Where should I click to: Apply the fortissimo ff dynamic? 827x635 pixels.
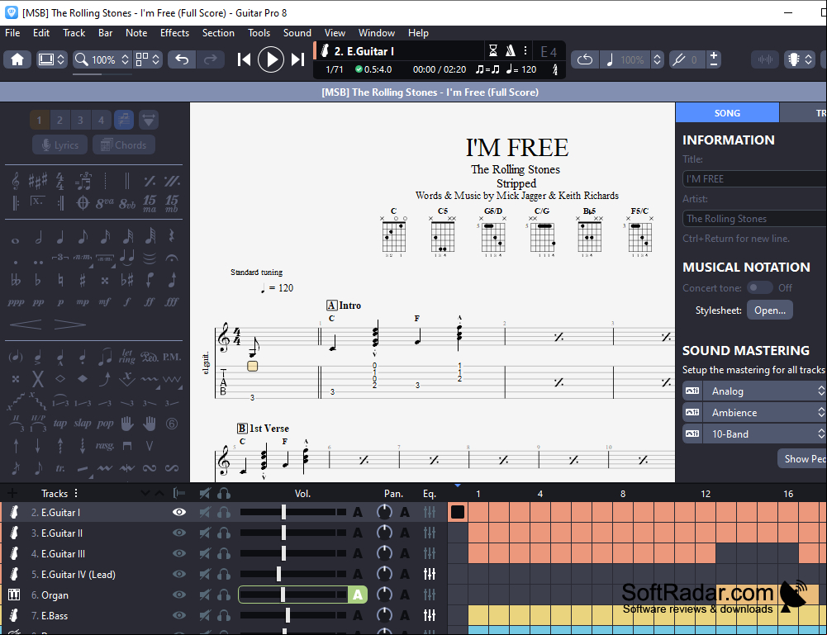click(x=150, y=302)
